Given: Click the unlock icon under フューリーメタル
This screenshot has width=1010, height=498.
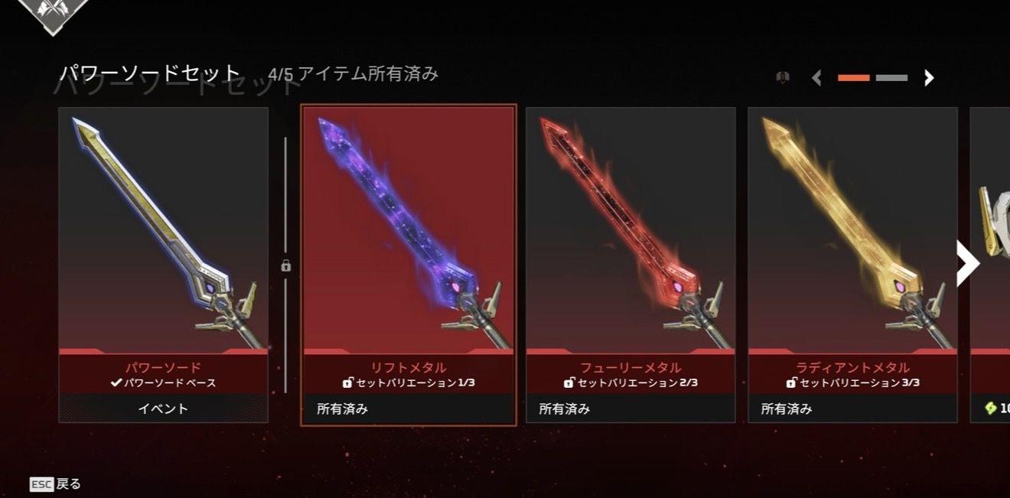Looking at the screenshot, I should (x=569, y=382).
